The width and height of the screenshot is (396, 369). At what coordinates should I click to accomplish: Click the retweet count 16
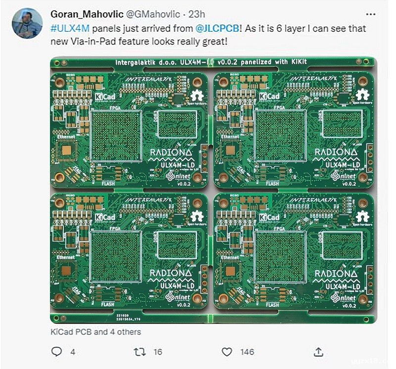coord(157,352)
